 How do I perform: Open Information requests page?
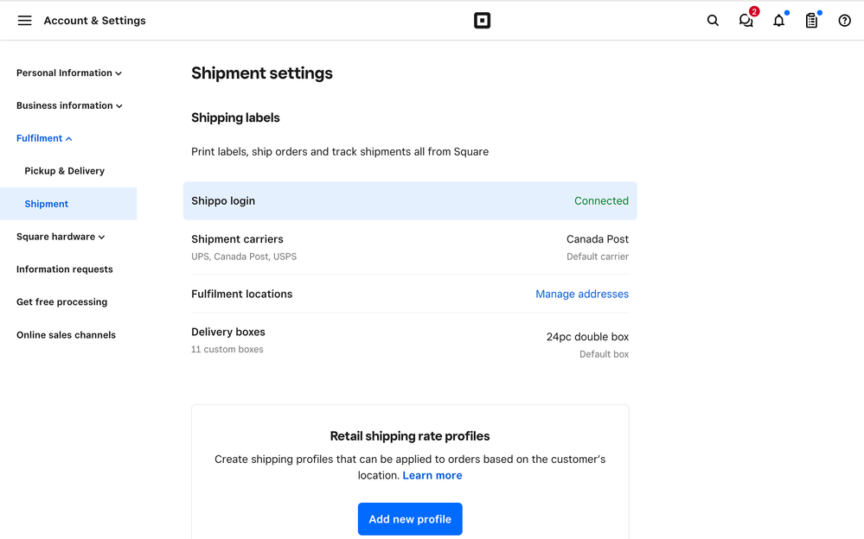(65, 269)
